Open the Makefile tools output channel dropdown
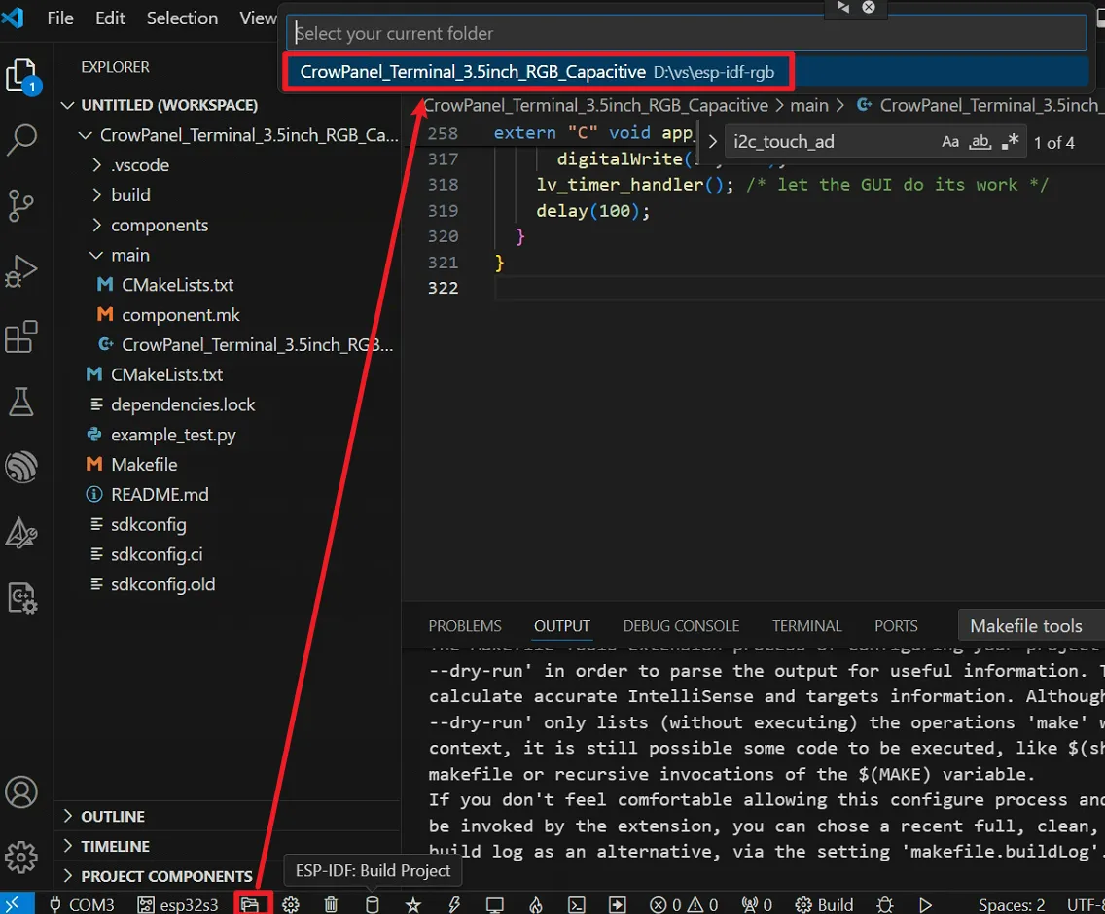This screenshot has width=1105, height=914. 1031,626
